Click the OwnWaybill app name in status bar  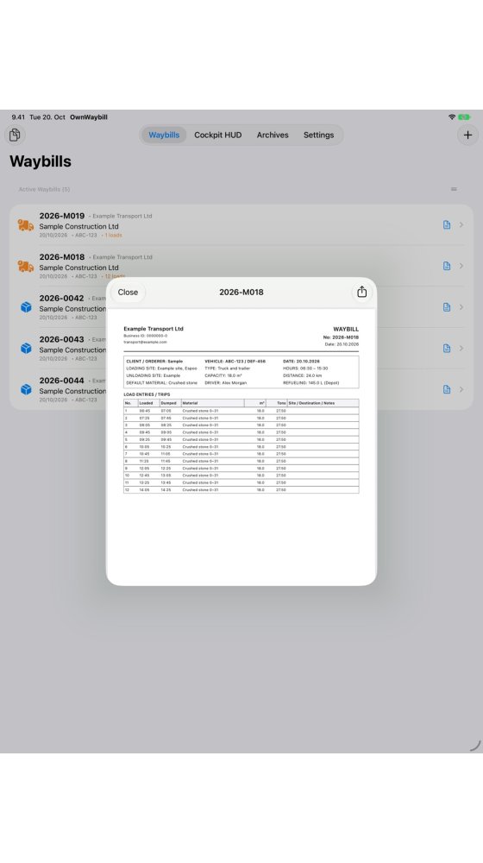(89, 117)
